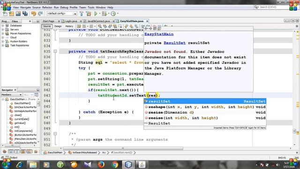Toggle Show Inner Classes filter in Navigator

(x=29, y=152)
